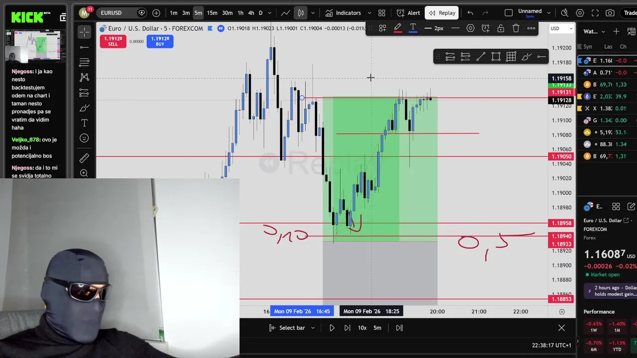637x358 pixels.
Task: Take a chart snapshot with camera
Action: (610, 13)
